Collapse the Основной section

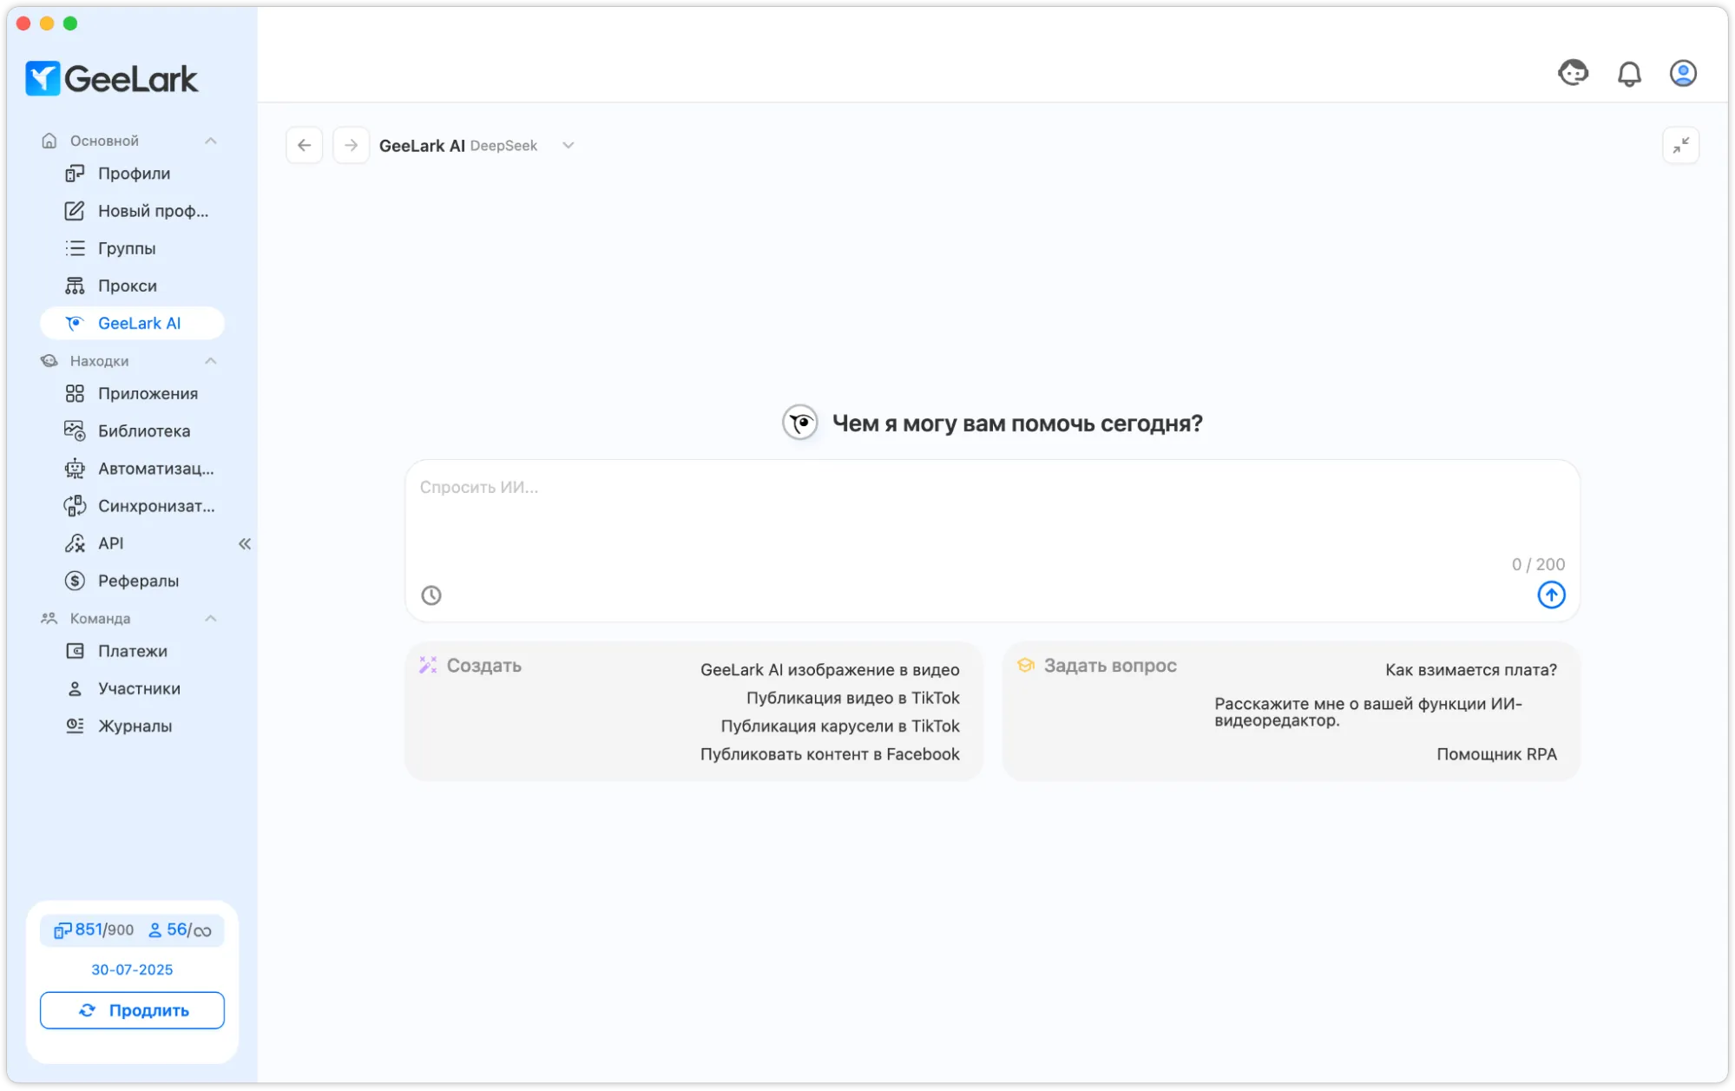210,141
